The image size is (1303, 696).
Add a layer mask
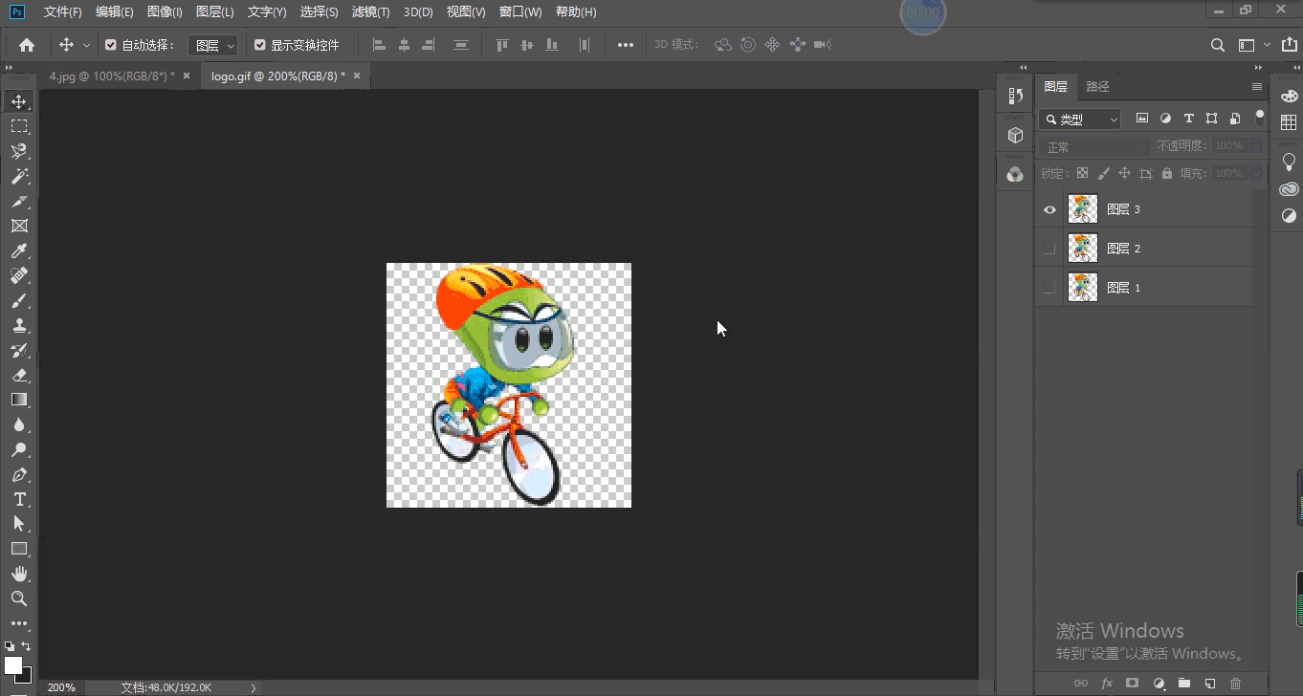1133,683
